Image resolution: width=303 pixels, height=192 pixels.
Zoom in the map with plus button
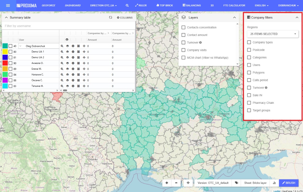[x=167, y=183]
